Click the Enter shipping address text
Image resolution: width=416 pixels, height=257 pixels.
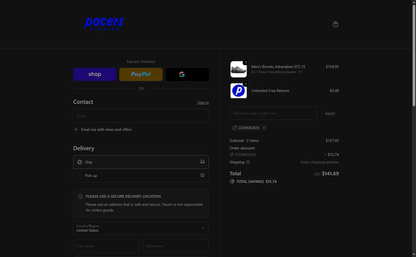pos(320,162)
